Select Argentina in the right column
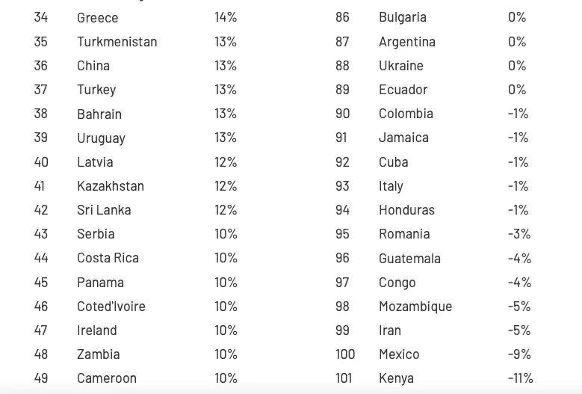 (x=407, y=41)
